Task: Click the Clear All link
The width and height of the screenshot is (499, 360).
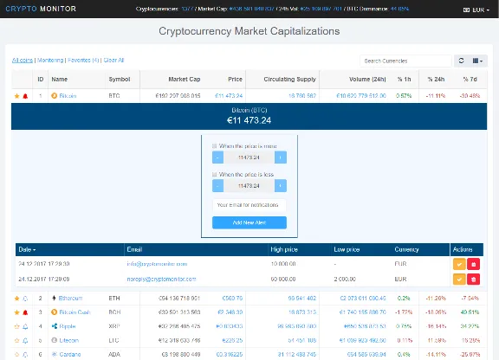Action: point(113,60)
